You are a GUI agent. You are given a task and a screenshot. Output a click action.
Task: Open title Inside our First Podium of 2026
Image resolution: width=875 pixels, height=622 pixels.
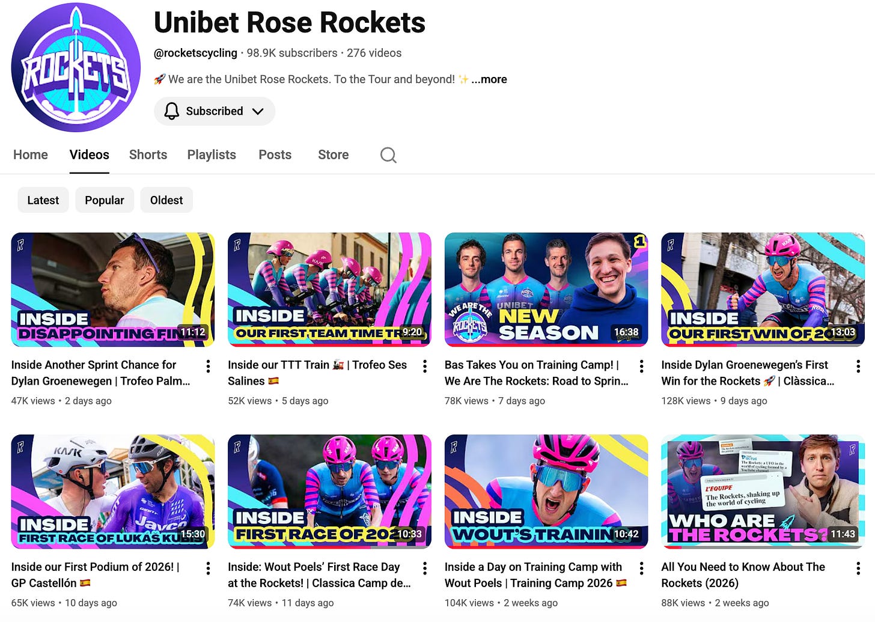pos(96,575)
